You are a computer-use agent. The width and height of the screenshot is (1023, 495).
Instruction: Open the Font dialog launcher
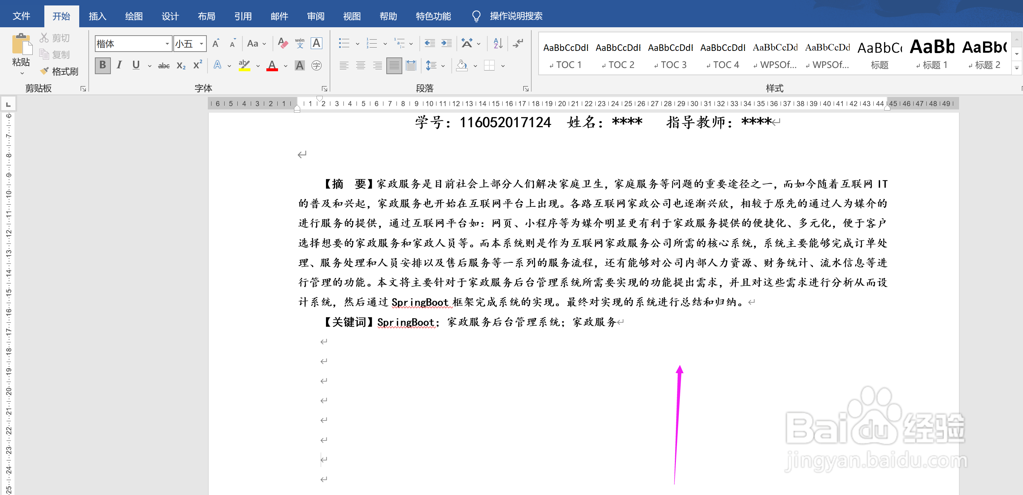point(325,89)
